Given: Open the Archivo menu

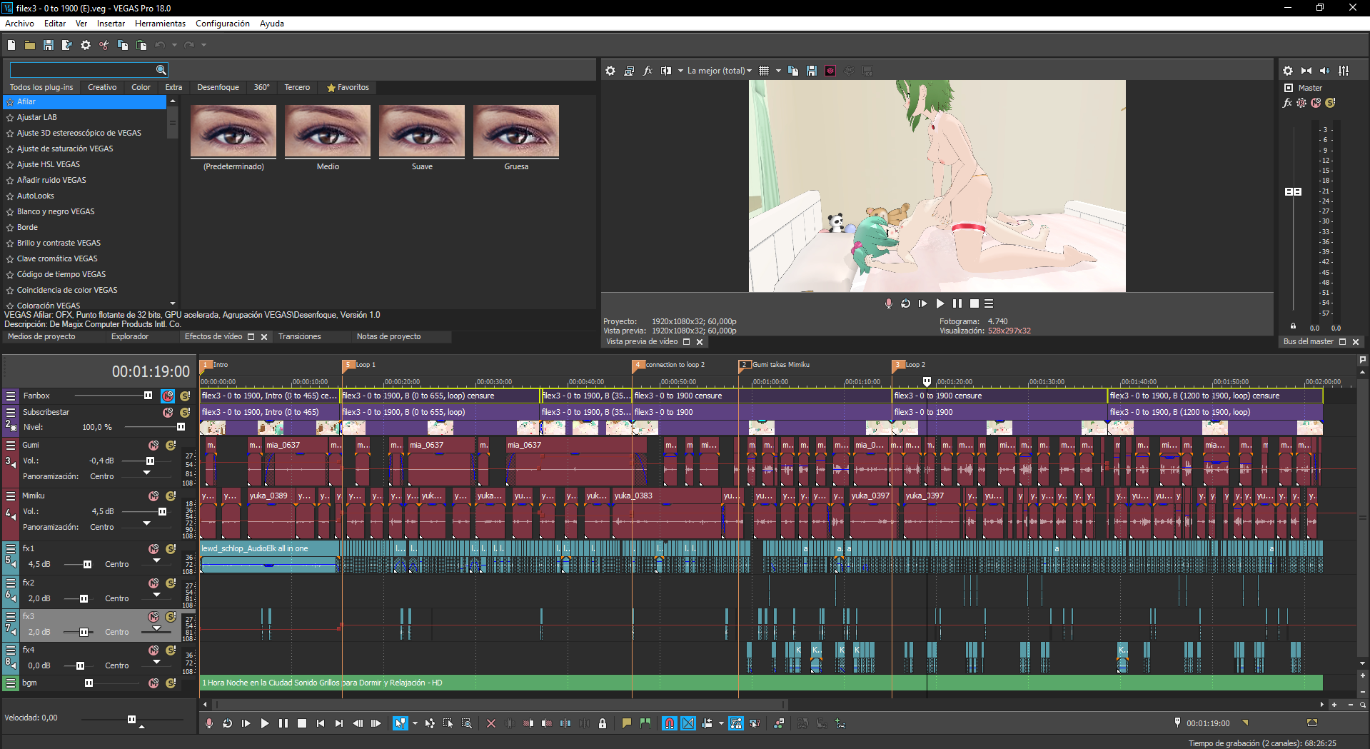Looking at the screenshot, I should coord(19,24).
